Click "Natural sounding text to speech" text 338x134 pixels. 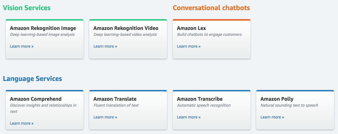289,106
